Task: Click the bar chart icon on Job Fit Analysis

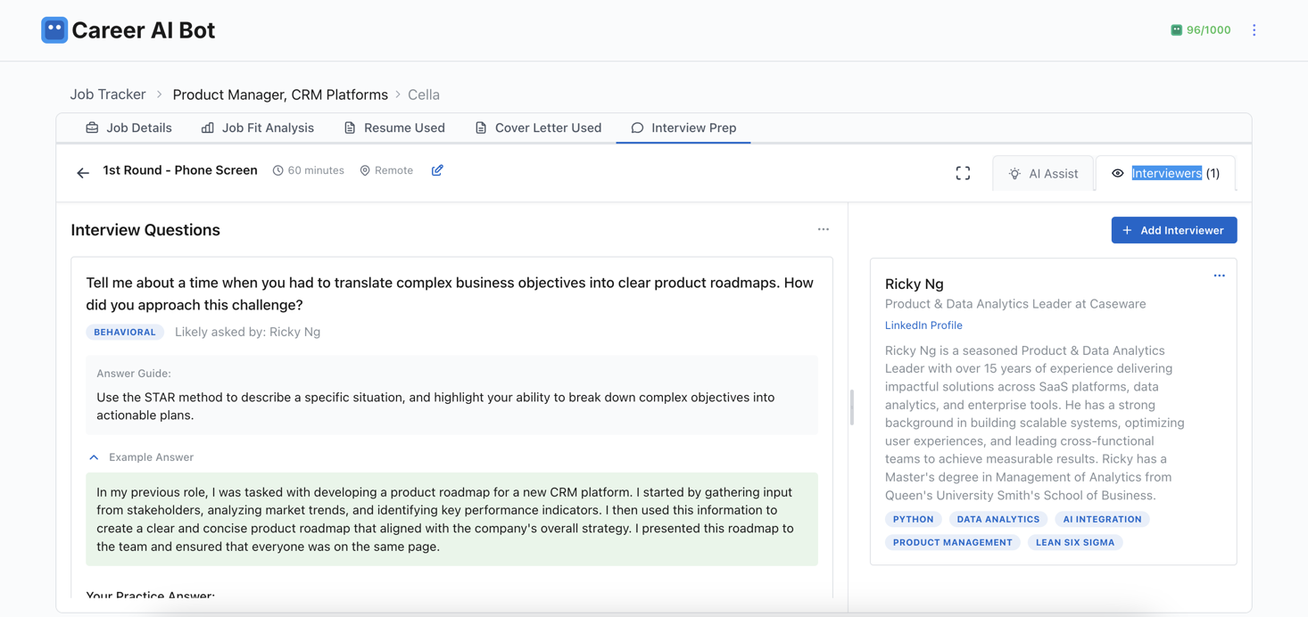Action: tap(207, 128)
